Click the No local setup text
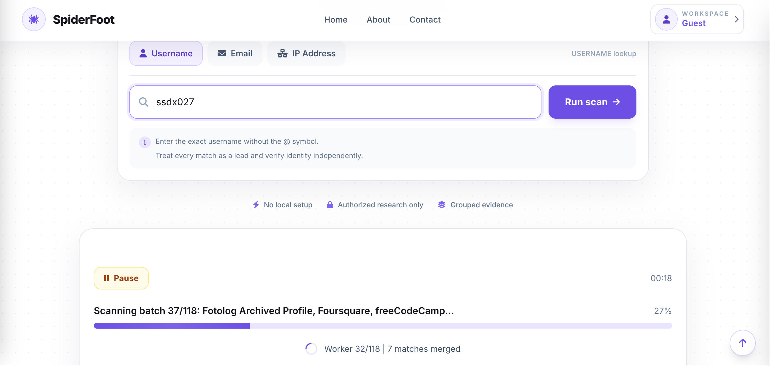770x366 pixels. coord(288,205)
